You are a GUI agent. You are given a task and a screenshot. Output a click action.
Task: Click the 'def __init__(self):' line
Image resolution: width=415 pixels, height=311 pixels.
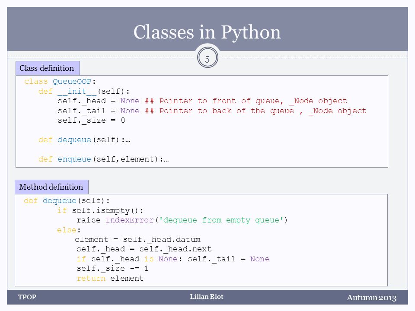pyautogui.click(x=84, y=91)
